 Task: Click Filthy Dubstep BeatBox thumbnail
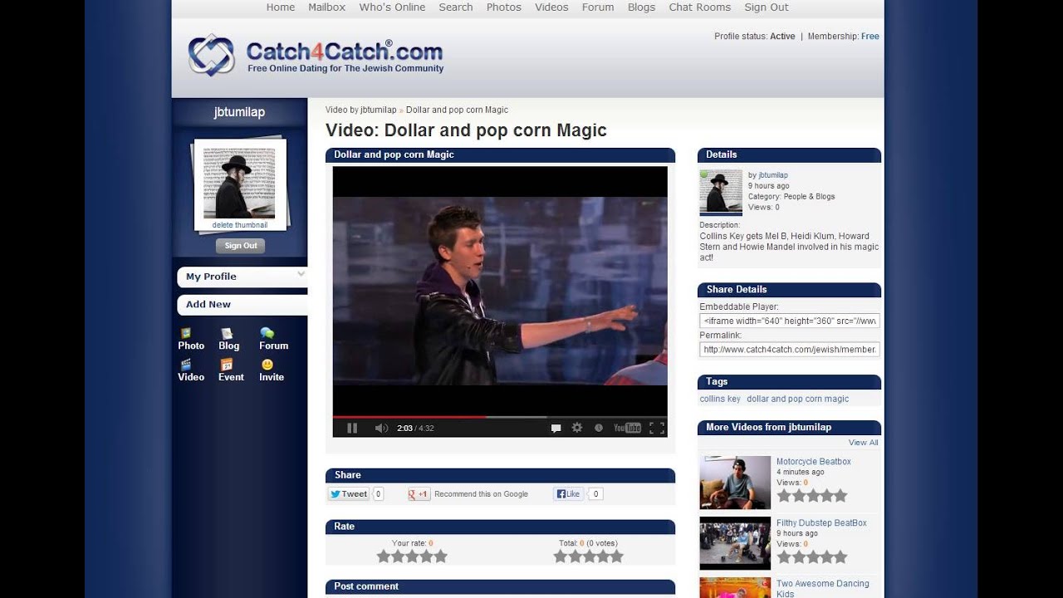tap(735, 543)
